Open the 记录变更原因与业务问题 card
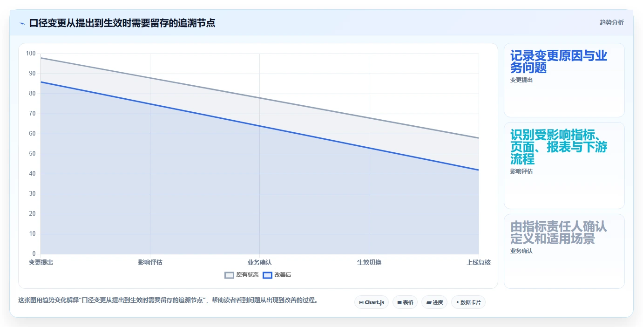 pos(564,80)
